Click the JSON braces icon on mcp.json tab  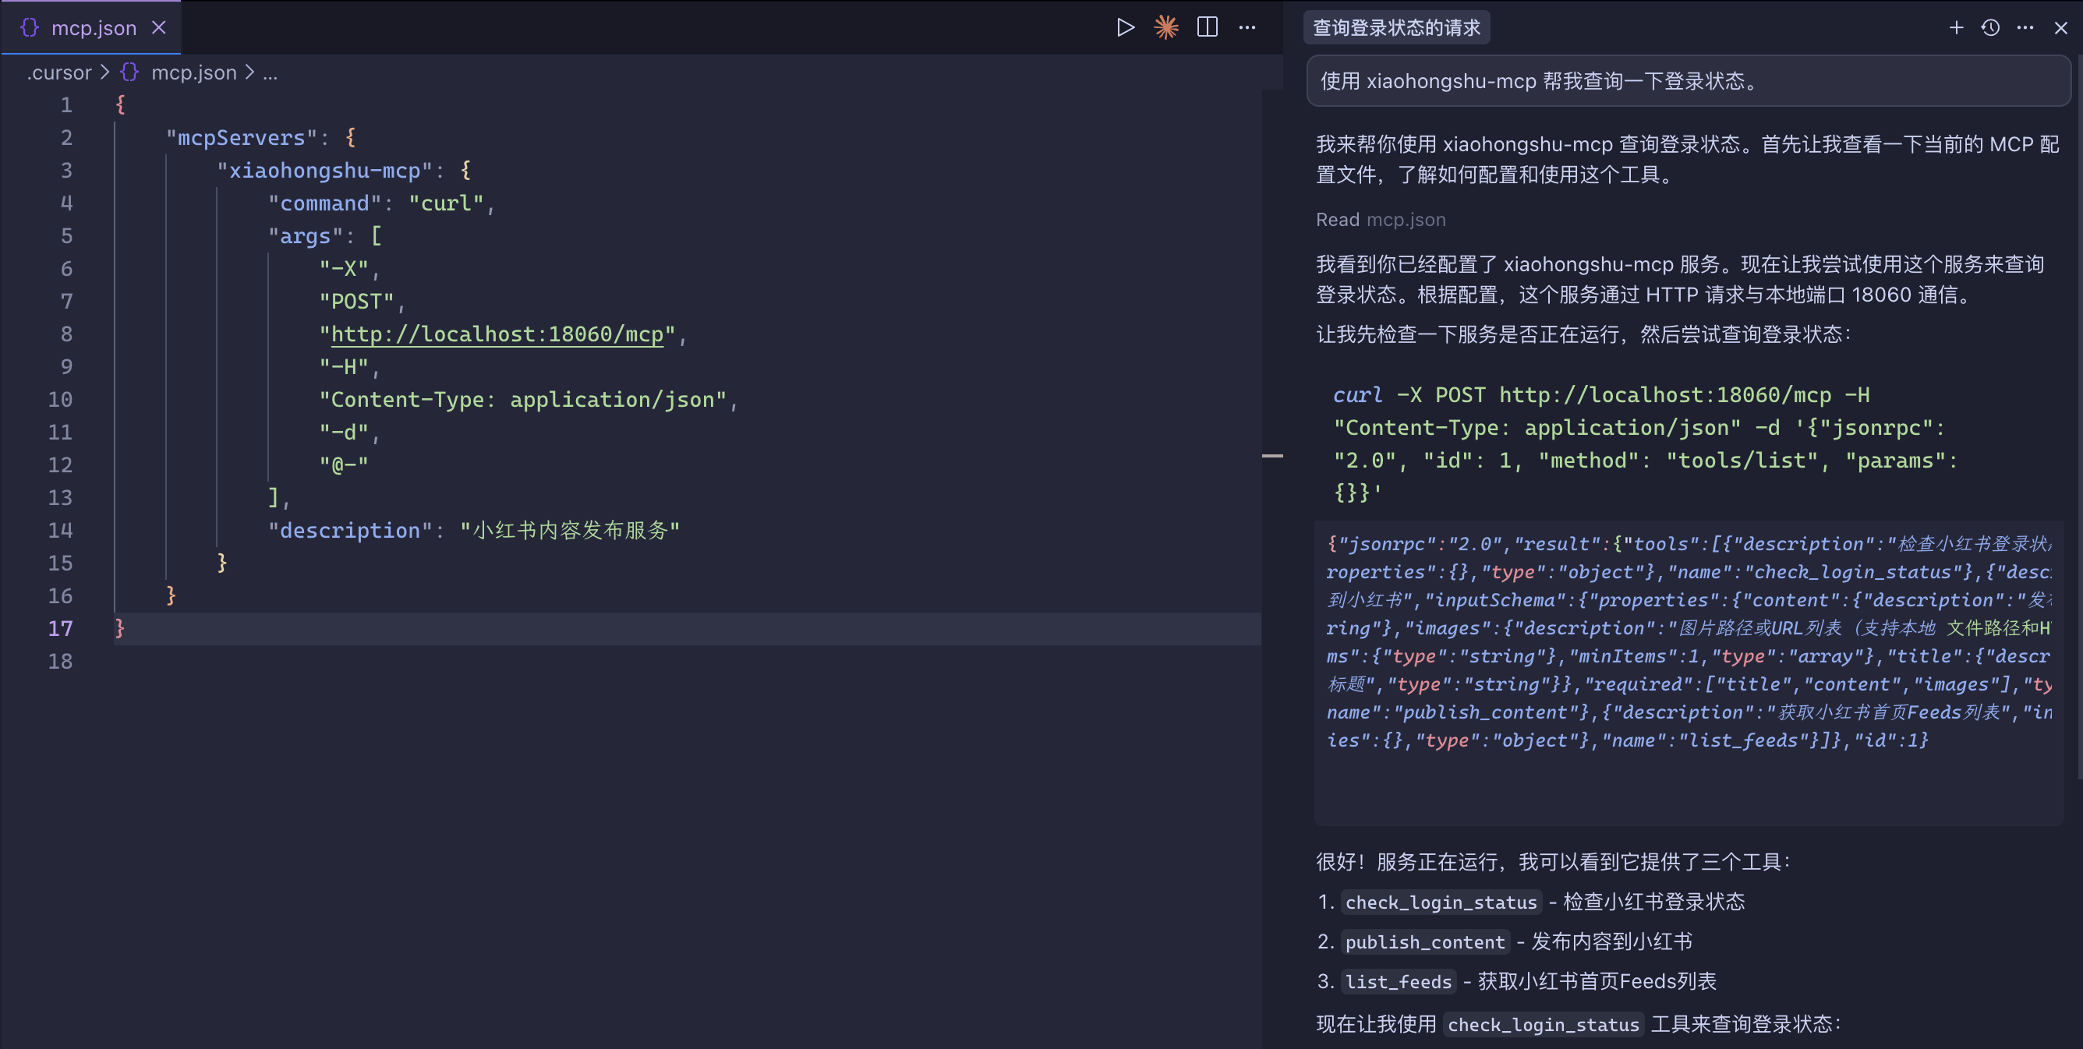point(30,27)
